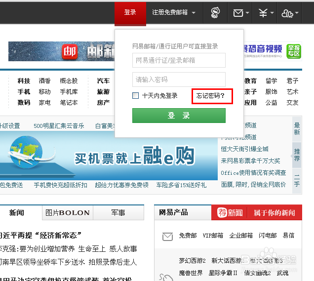Open the 梦幻西游2 game link
Image resolution: width=314 pixels, height=281 pixels.
pyautogui.click(x=192, y=261)
